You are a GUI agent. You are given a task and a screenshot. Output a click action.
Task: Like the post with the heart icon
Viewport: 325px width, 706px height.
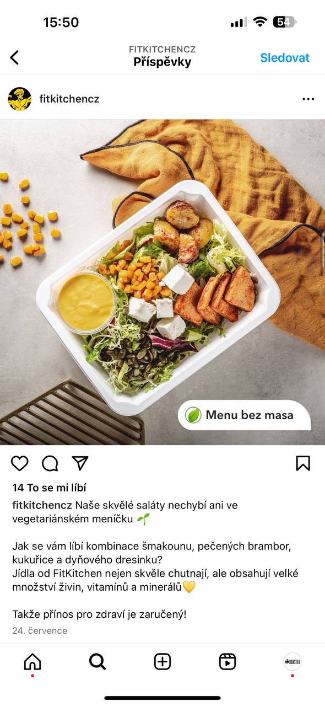pos(20,463)
